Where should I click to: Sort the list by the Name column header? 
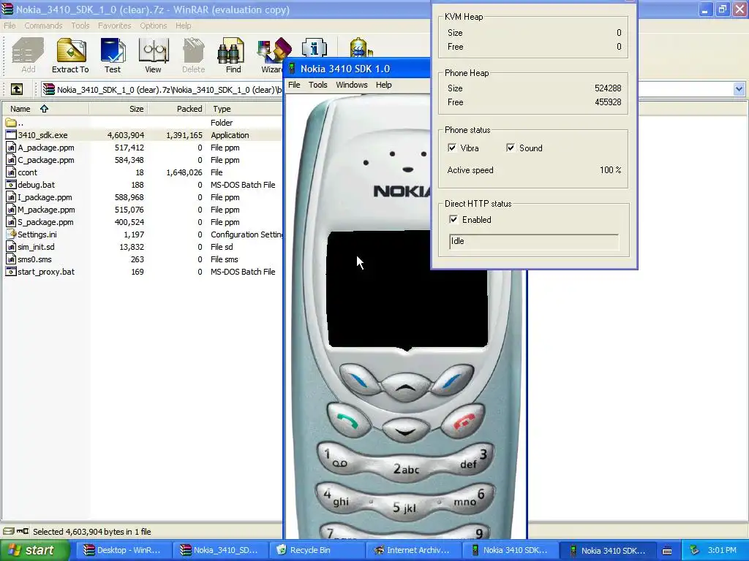(x=45, y=109)
